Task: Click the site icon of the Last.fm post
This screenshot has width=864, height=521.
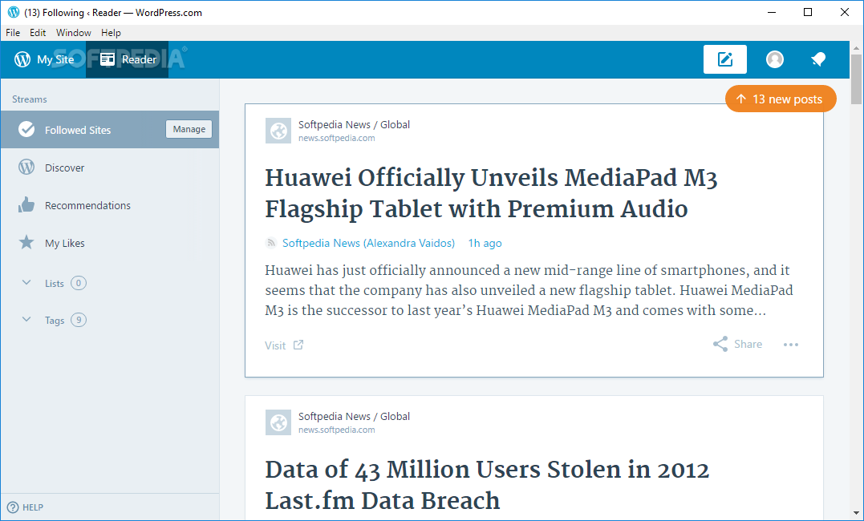Action: click(278, 422)
